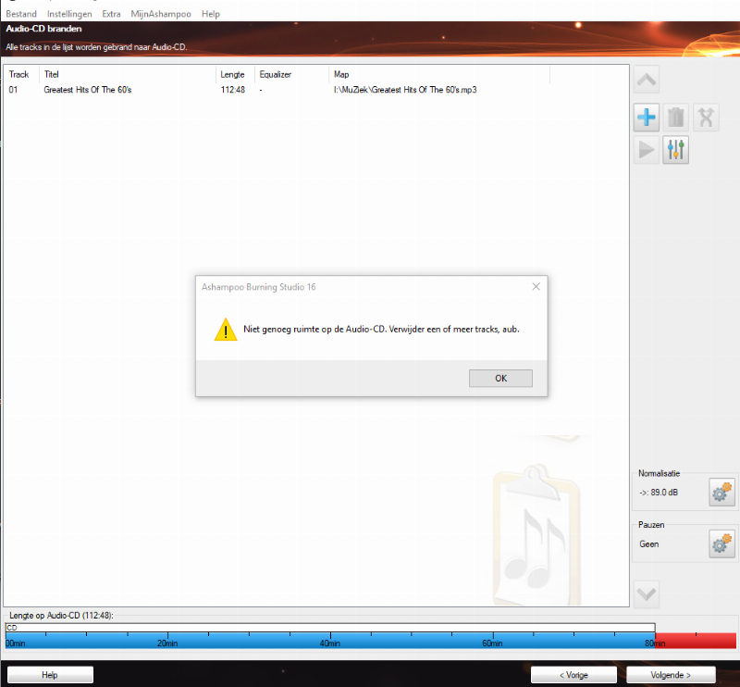The image size is (740, 687).
Task: Sort by the Track column header
Action: point(21,74)
